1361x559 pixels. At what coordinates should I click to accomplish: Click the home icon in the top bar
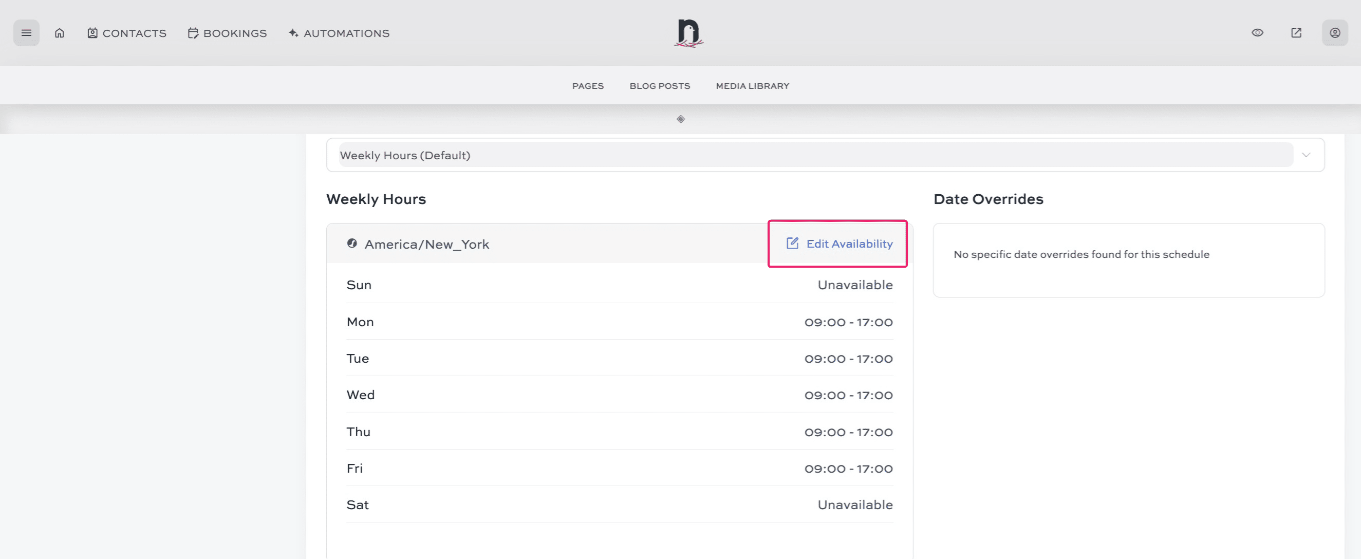tap(59, 33)
